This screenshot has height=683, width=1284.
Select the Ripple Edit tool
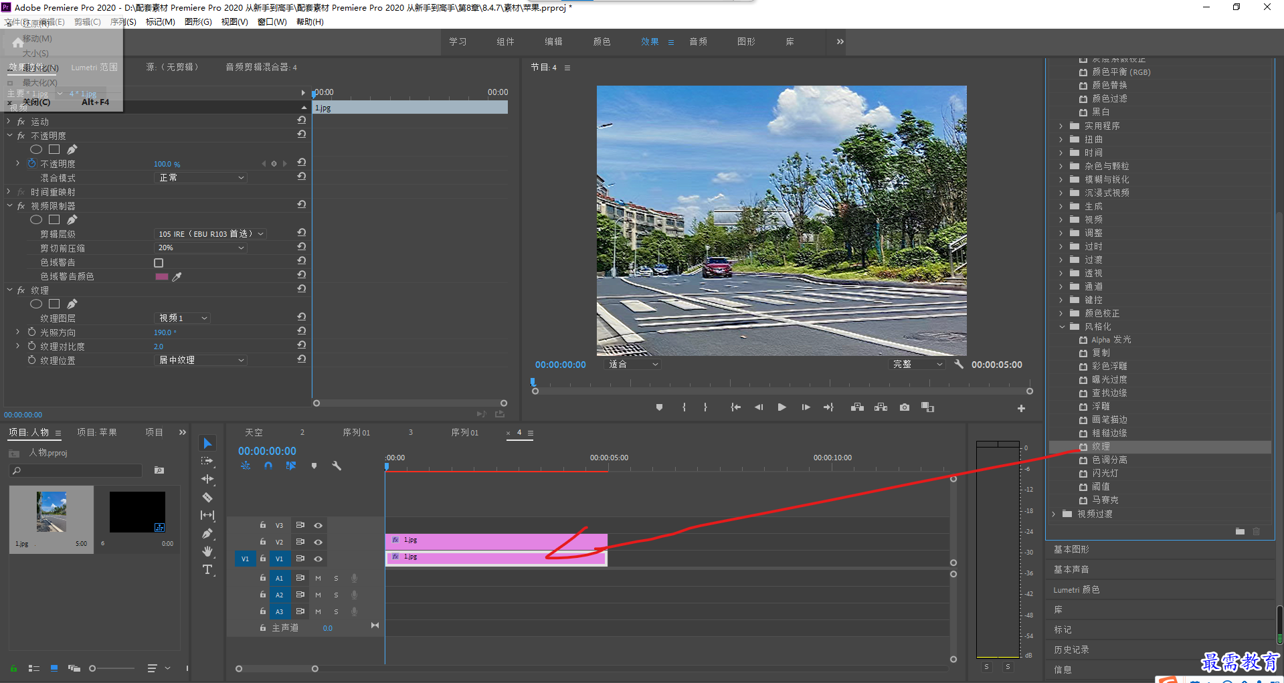pos(207,479)
